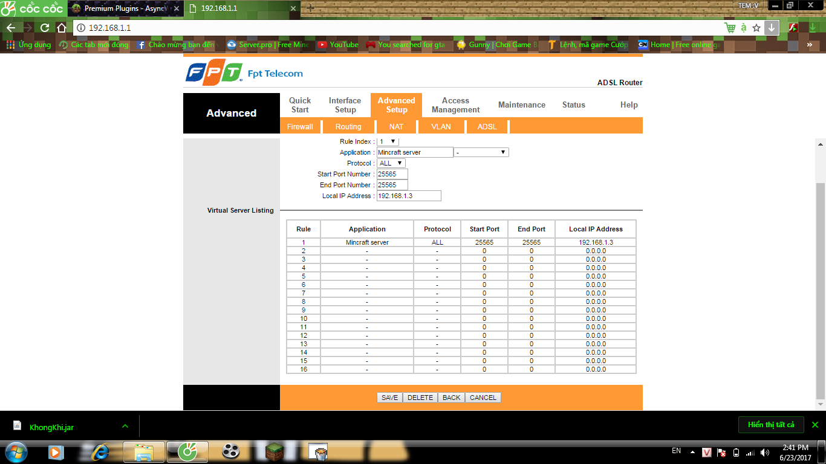Viewport: 826px width, 464px height.
Task: Go to the Routing submenu
Action: pos(348,127)
